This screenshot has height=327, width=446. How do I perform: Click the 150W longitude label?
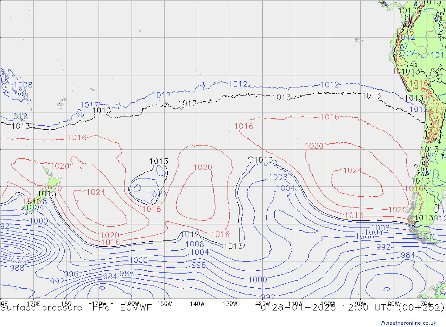point(165,303)
